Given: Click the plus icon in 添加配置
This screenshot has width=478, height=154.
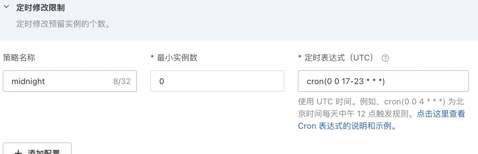Looking at the screenshot, I should [18, 152].
